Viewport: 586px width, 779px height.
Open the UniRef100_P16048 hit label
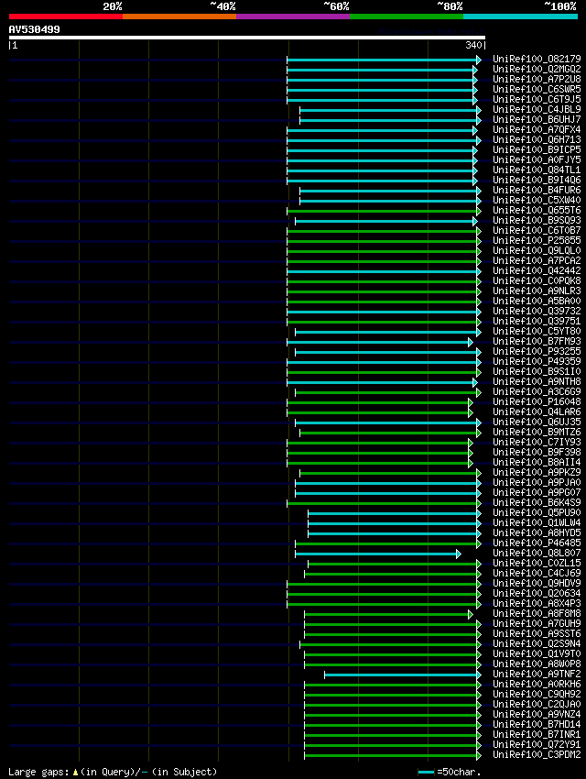[x=537, y=402]
